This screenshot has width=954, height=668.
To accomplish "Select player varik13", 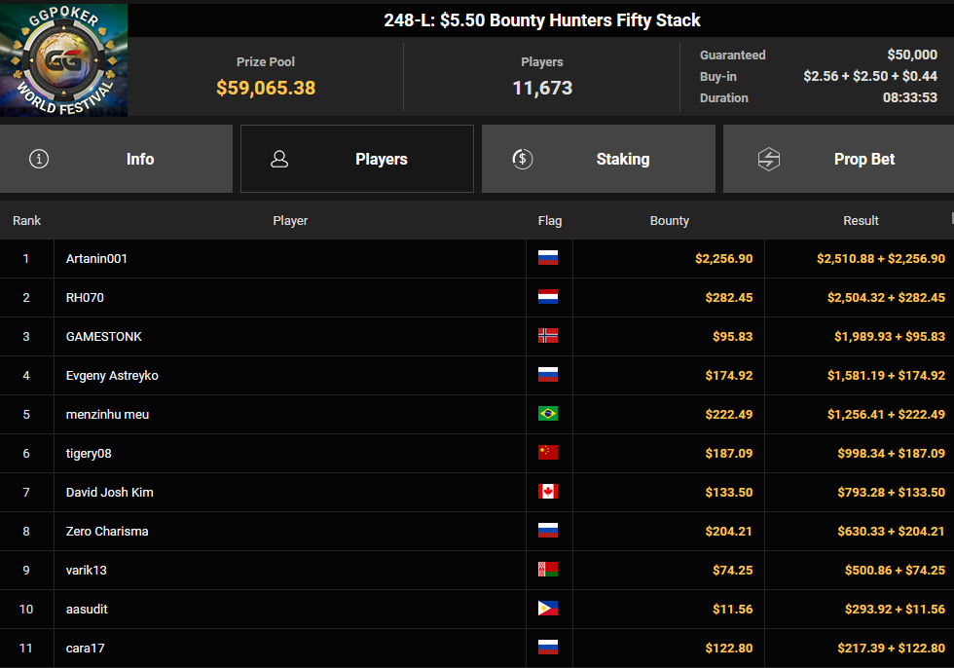I will coord(87,570).
